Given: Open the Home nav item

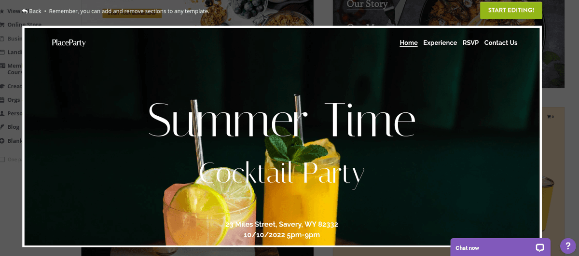Looking at the screenshot, I should 409,43.
